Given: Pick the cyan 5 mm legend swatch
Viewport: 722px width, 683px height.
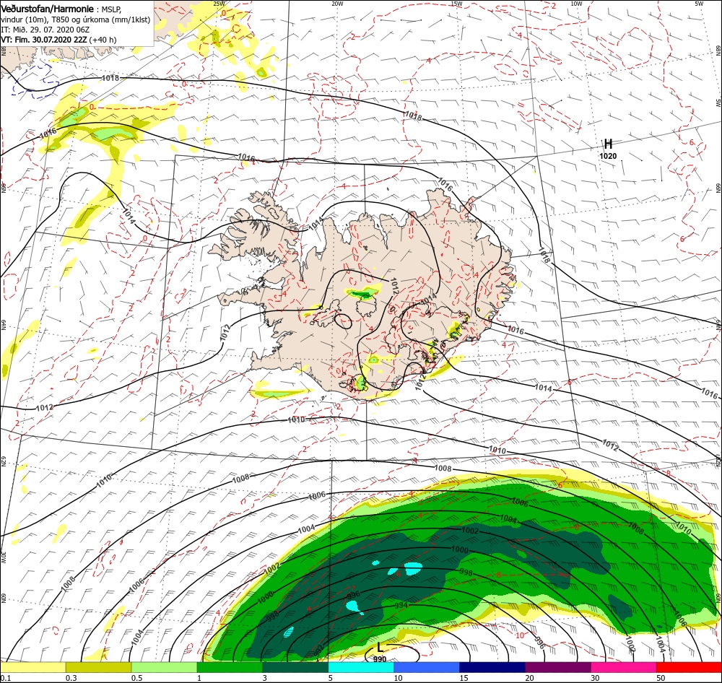Looking at the screenshot, I should tap(361, 667).
